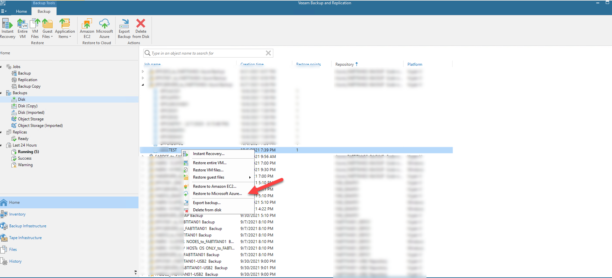This screenshot has width=612, height=278.
Task: Open the Restore guest files submenu
Action: point(218,177)
